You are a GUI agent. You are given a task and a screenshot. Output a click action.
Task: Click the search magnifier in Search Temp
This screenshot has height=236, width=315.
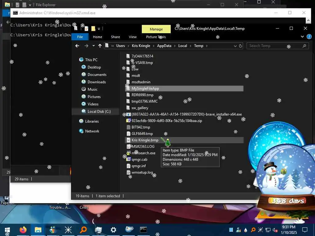(304, 46)
